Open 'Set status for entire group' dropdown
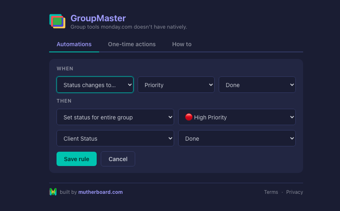Screen dimensions: 340x211 click(115, 117)
